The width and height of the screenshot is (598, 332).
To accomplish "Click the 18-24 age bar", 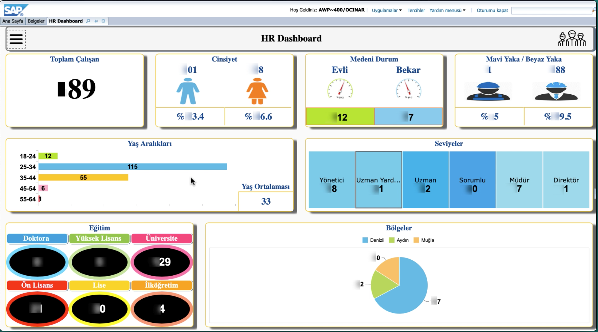I will tap(48, 156).
